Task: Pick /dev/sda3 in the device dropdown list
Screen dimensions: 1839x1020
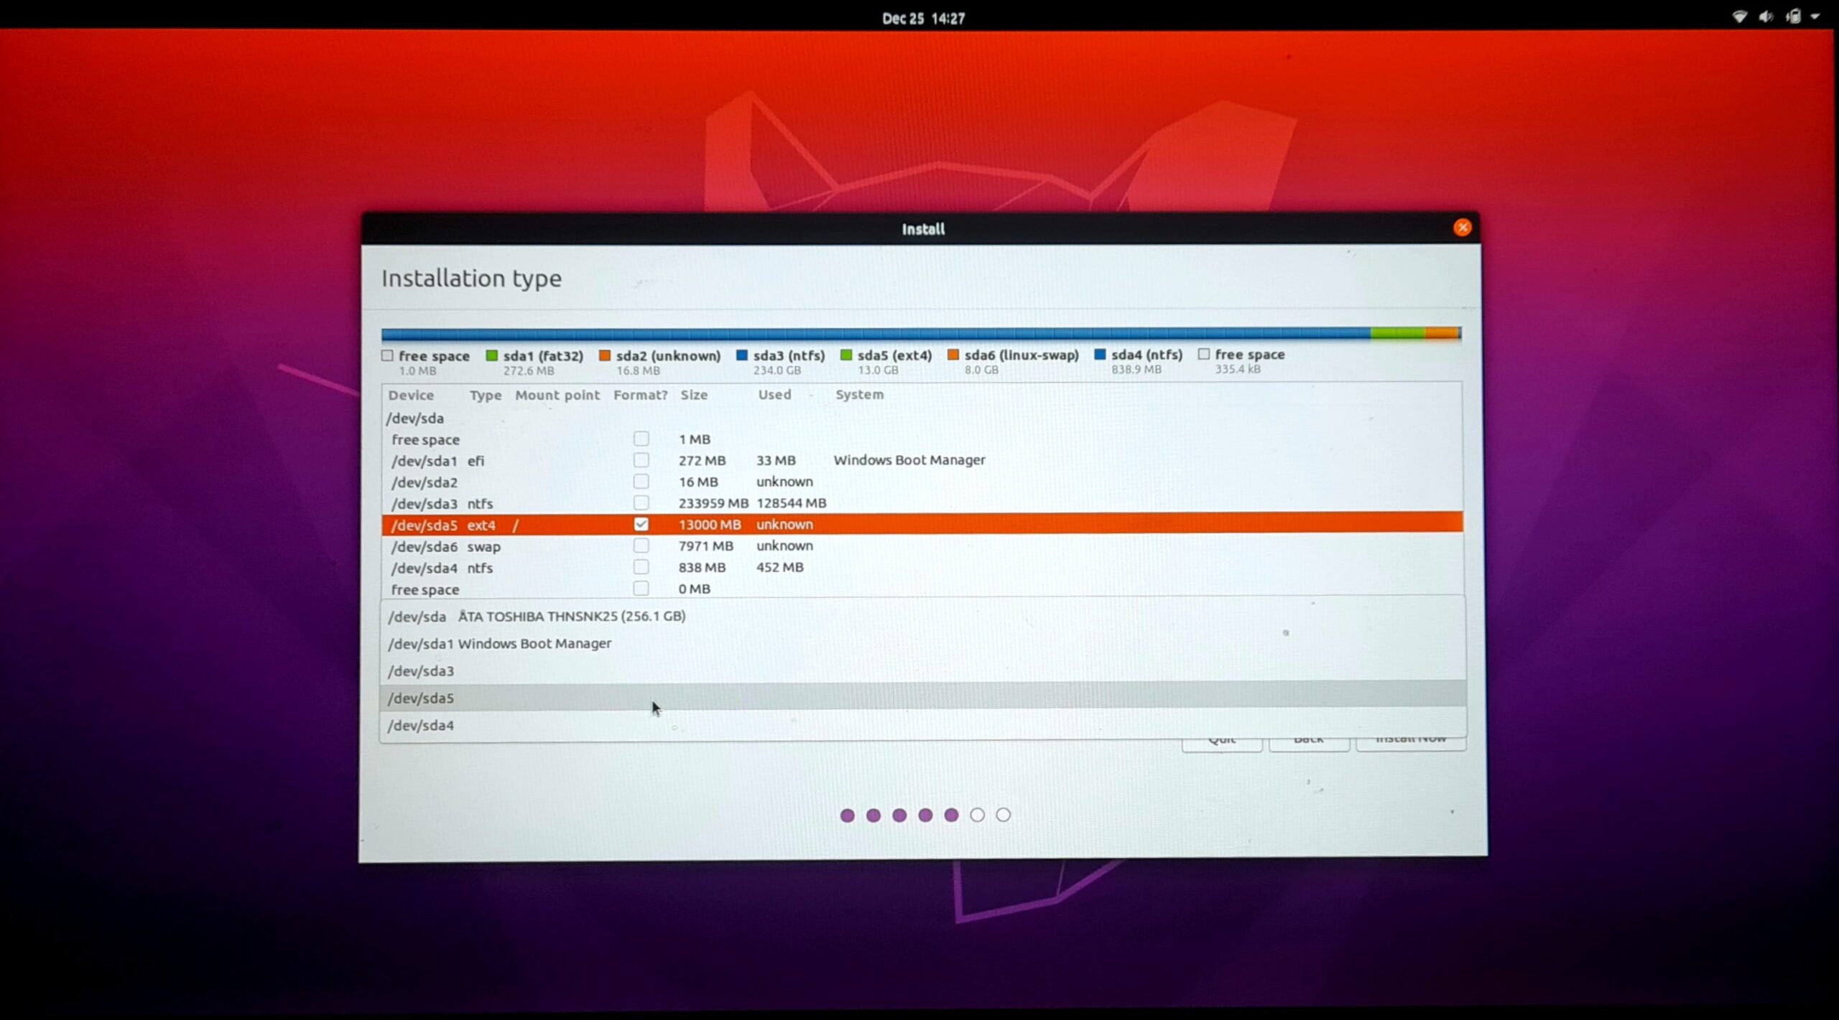Action: coord(421,670)
